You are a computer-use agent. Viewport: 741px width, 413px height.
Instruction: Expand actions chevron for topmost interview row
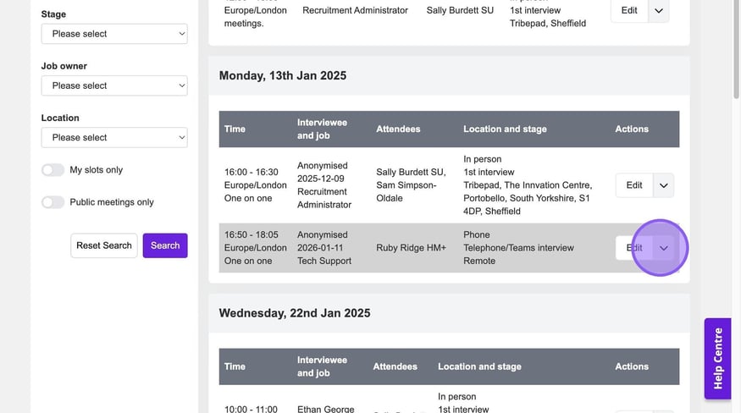pos(659,10)
